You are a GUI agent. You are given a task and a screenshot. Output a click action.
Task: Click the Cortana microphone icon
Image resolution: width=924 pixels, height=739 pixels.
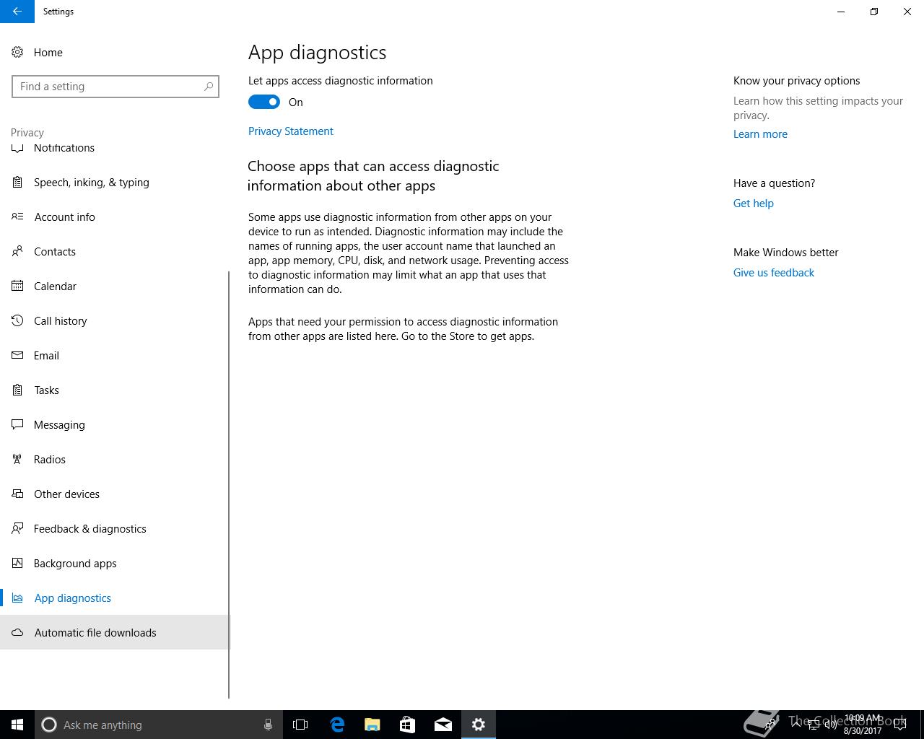[x=268, y=725]
